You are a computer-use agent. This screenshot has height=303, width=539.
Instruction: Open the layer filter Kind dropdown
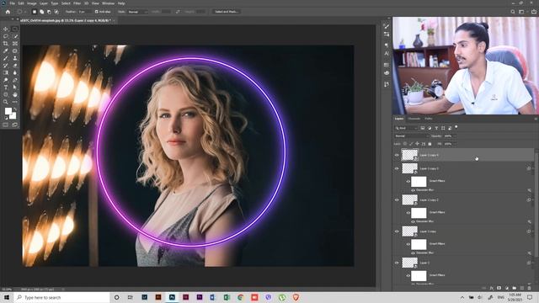406,128
